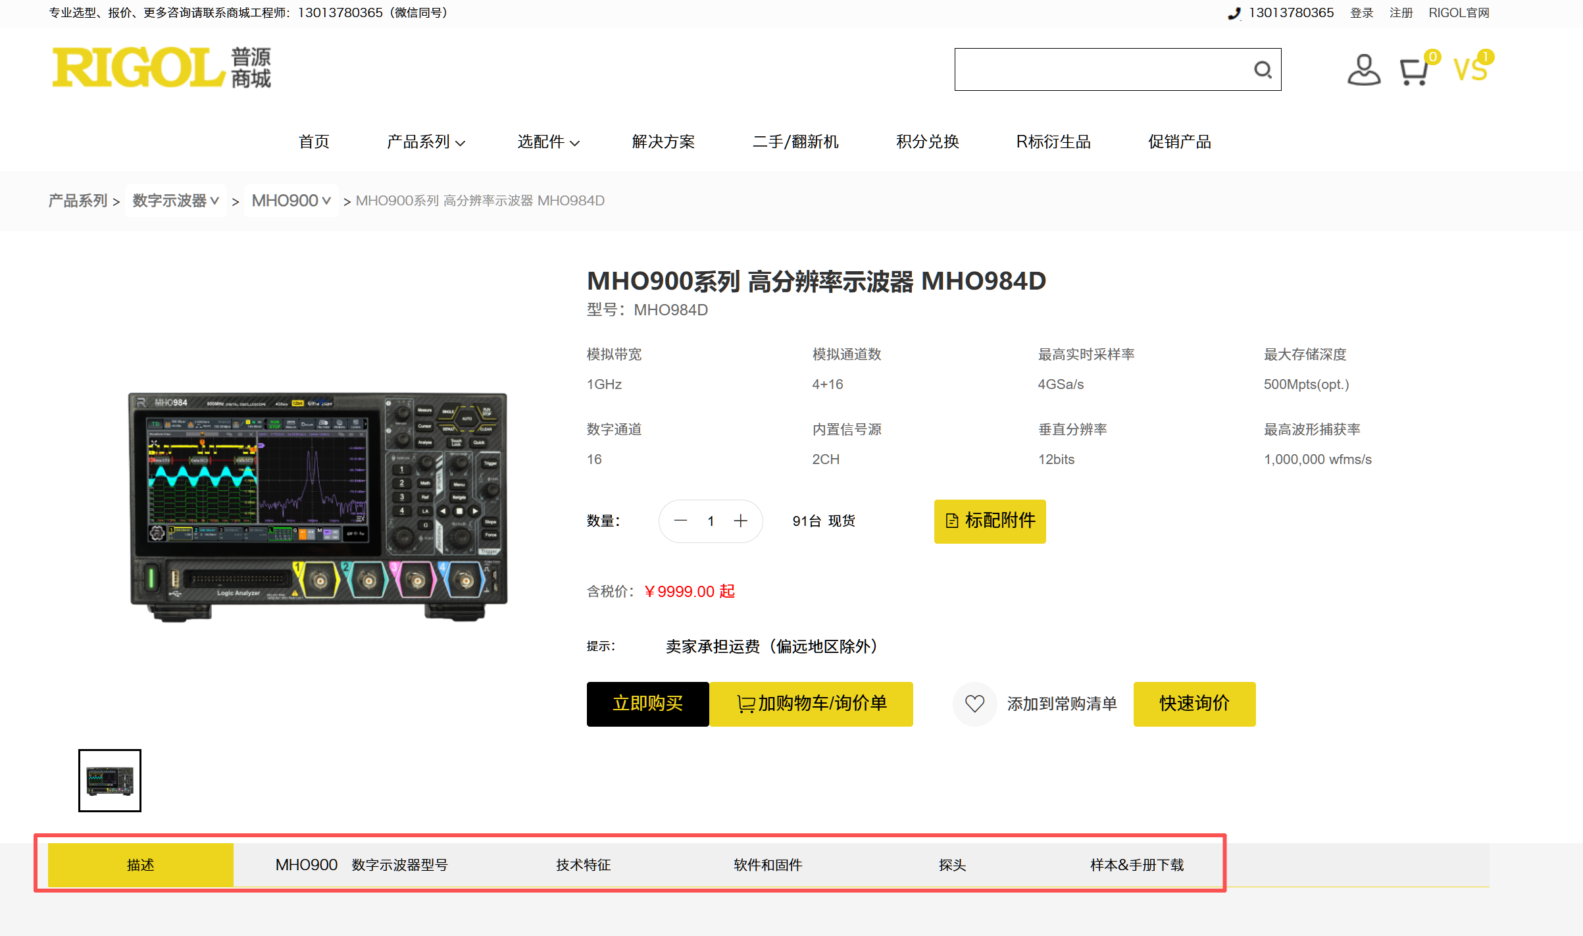
Task: Open the shopping cart icon
Action: click(1414, 71)
